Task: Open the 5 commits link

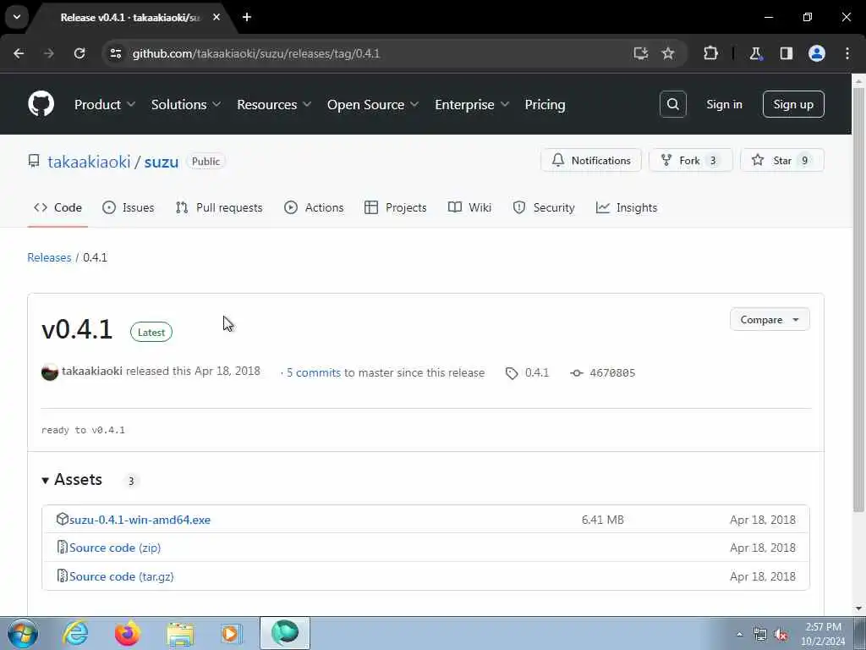Action: pyautogui.click(x=314, y=372)
